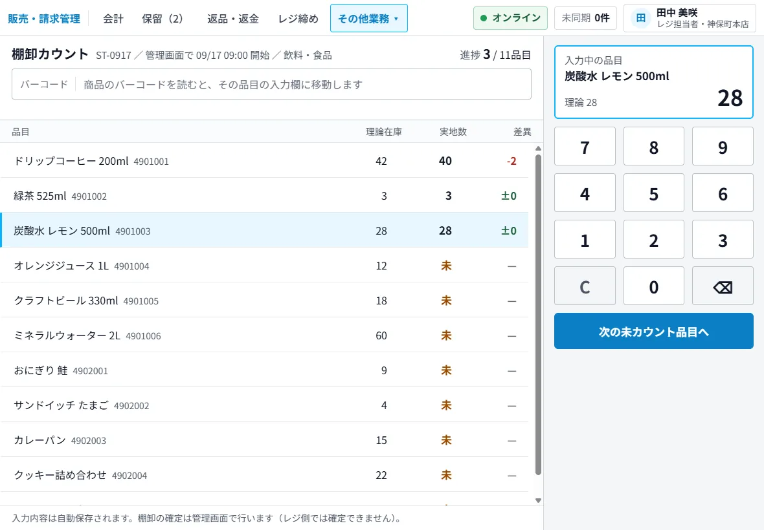Select the オレンジジュース 1L row

tap(265, 266)
